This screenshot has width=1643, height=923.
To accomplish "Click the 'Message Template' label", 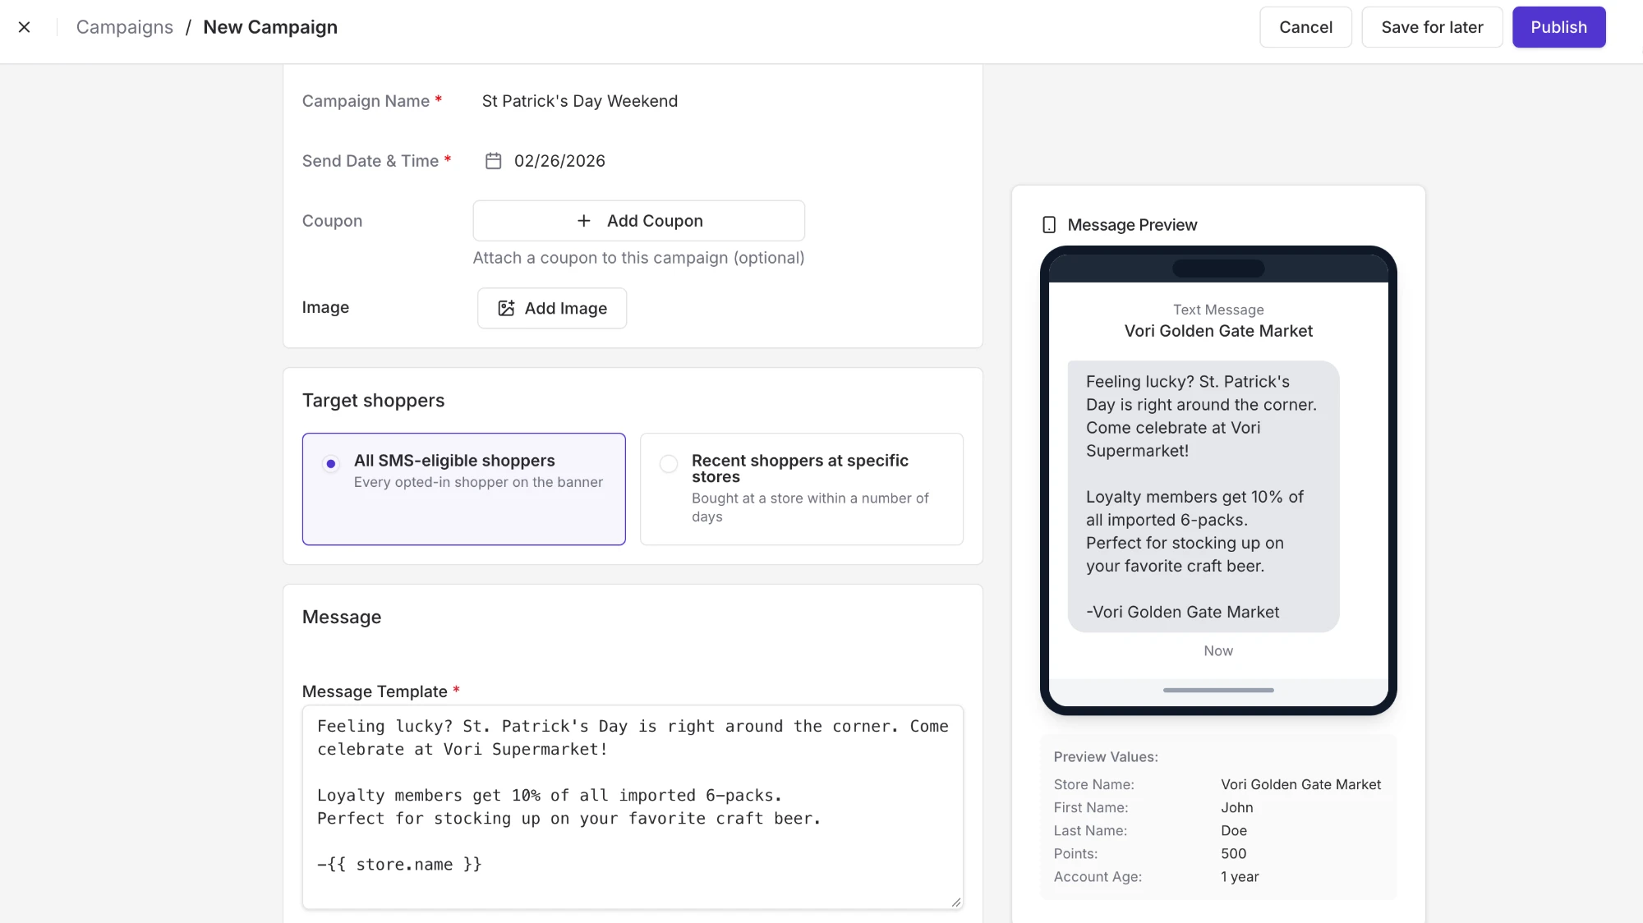I will [375, 691].
